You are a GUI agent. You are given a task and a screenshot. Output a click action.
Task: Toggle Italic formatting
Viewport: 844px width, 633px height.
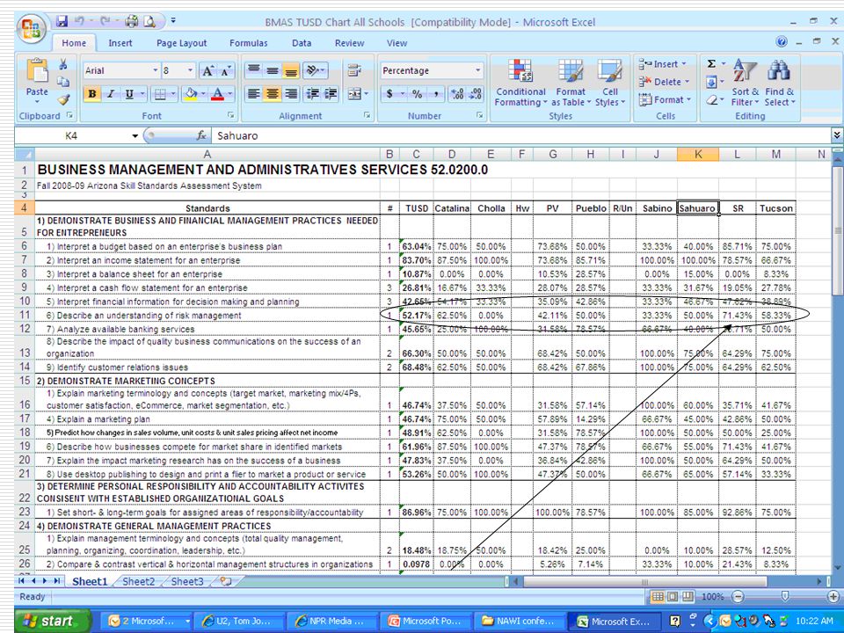click(x=111, y=94)
